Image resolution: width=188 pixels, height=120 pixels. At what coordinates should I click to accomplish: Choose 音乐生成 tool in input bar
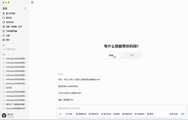pyautogui.click(x=106, y=114)
